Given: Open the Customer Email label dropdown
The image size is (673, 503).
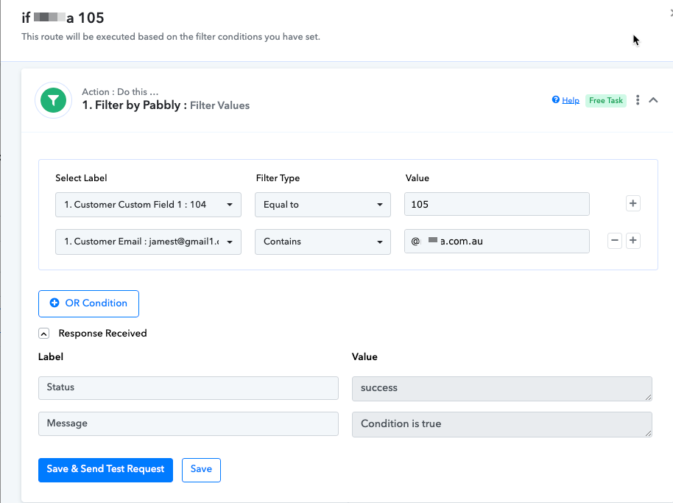Looking at the screenshot, I should coord(148,242).
